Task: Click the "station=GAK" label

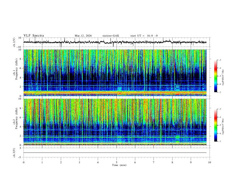Action: [x=111, y=36]
